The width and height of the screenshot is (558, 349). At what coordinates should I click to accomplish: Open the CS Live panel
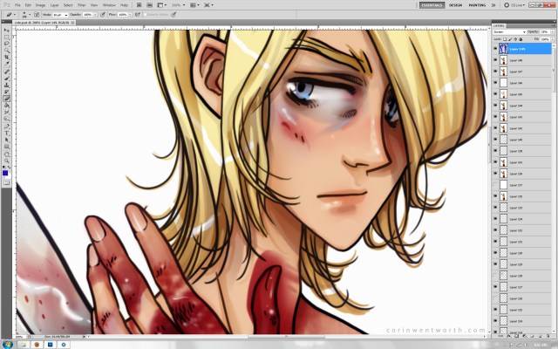(514, 5)
